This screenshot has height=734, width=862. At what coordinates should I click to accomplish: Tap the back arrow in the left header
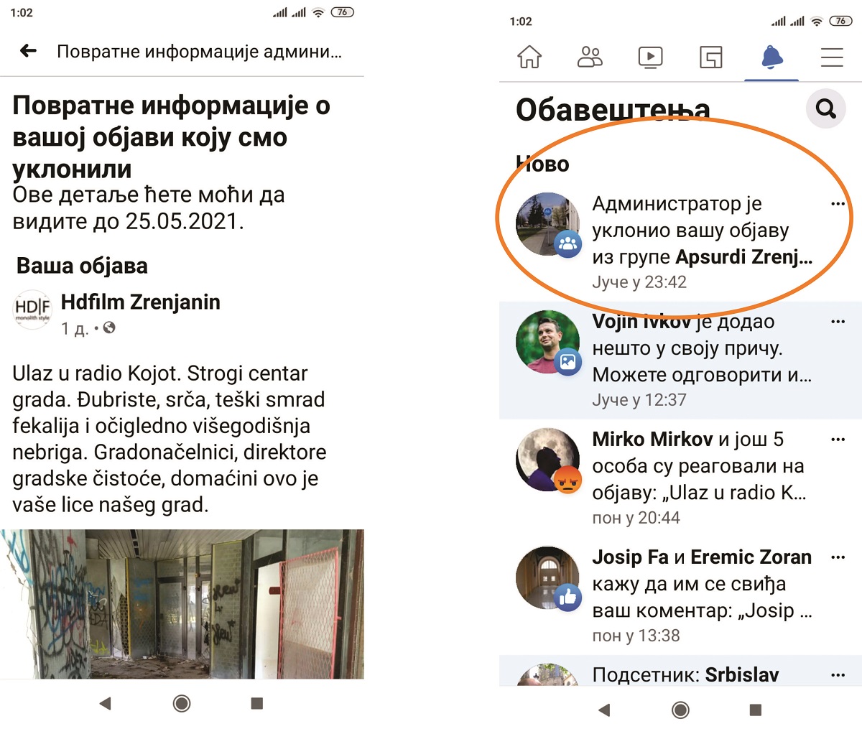28,50
